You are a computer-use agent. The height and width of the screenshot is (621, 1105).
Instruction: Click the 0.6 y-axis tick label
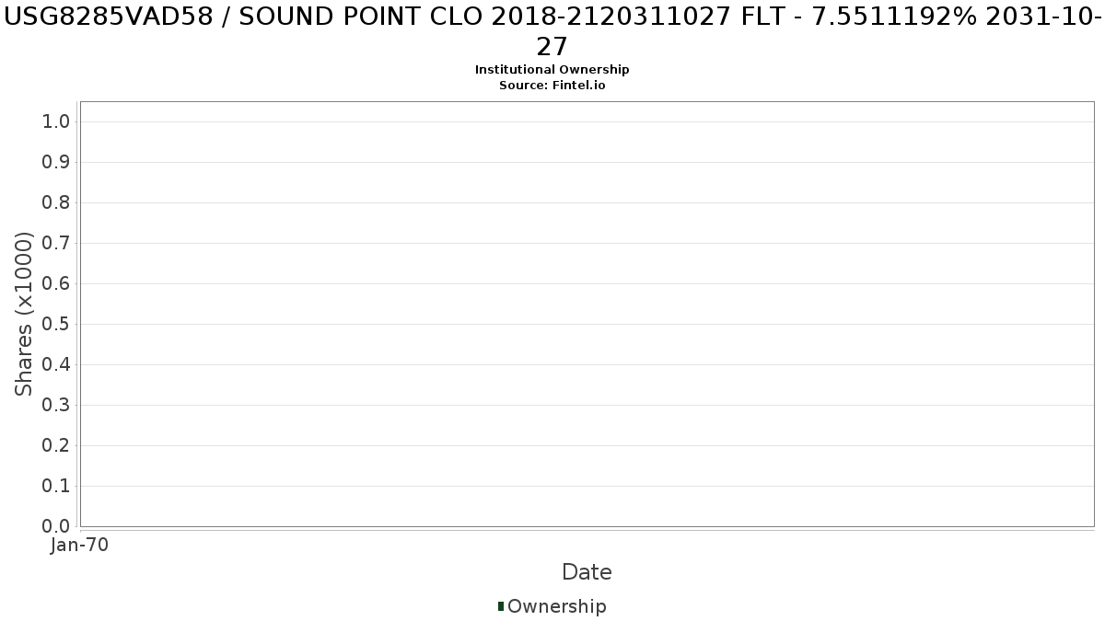click(x=56, y=284)
